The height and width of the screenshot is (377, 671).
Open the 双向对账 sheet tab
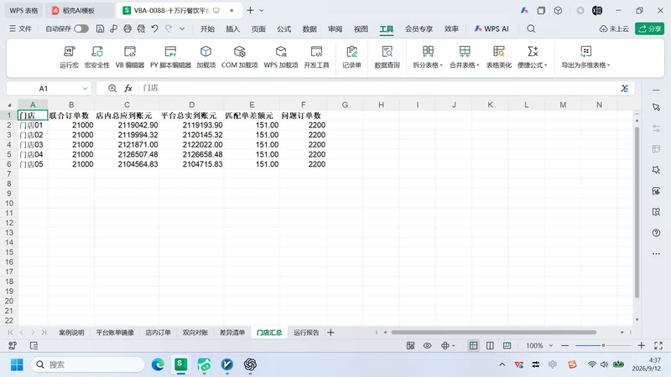point(195,333)
